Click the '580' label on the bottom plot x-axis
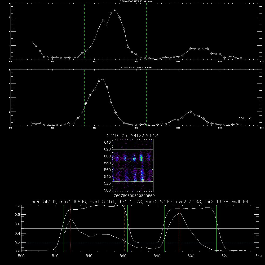The width and height of the screenshot is (265, 265). pyautogui.click(x=157, y=256)
